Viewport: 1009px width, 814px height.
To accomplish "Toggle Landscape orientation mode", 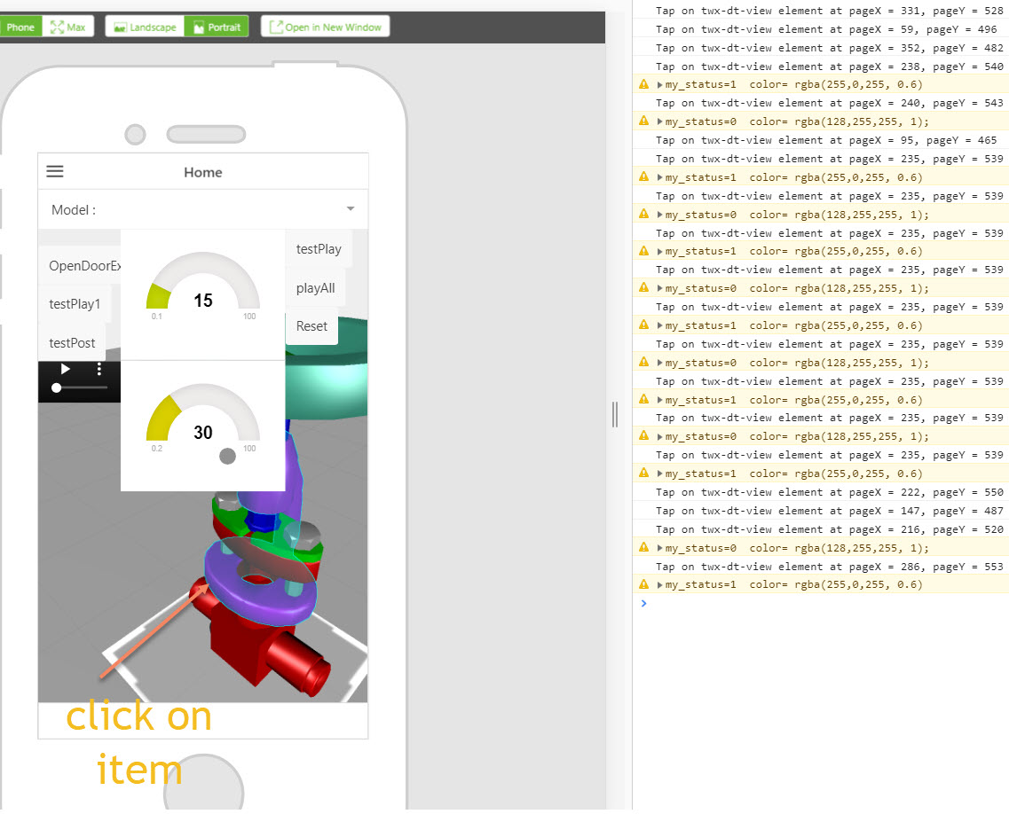I will (x=144, y=27).
